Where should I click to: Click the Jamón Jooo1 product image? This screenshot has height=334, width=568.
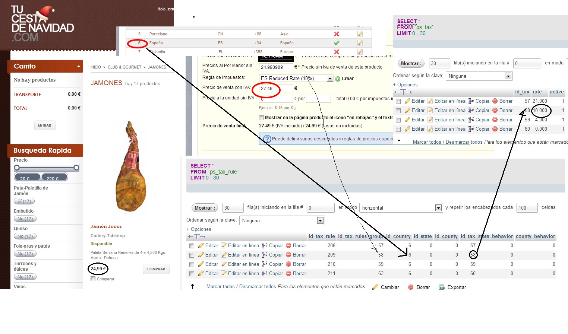click(131, 166)
